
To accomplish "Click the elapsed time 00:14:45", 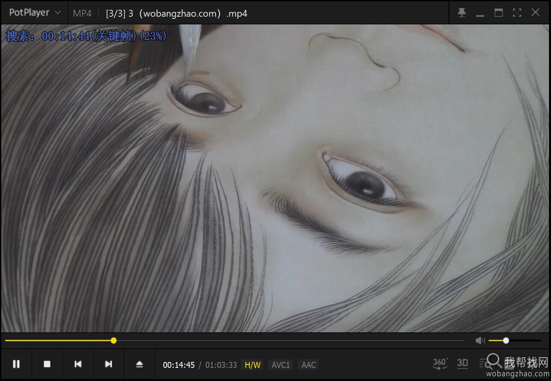I will pyautogui.click(x=179, y=365).
